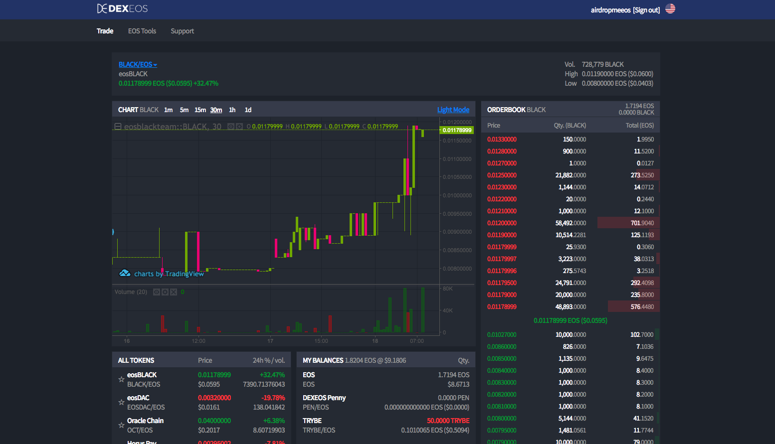Click ask price 0.01280000 in orderbook
This screenshot has height=444, width=775.
click(502, 151)
